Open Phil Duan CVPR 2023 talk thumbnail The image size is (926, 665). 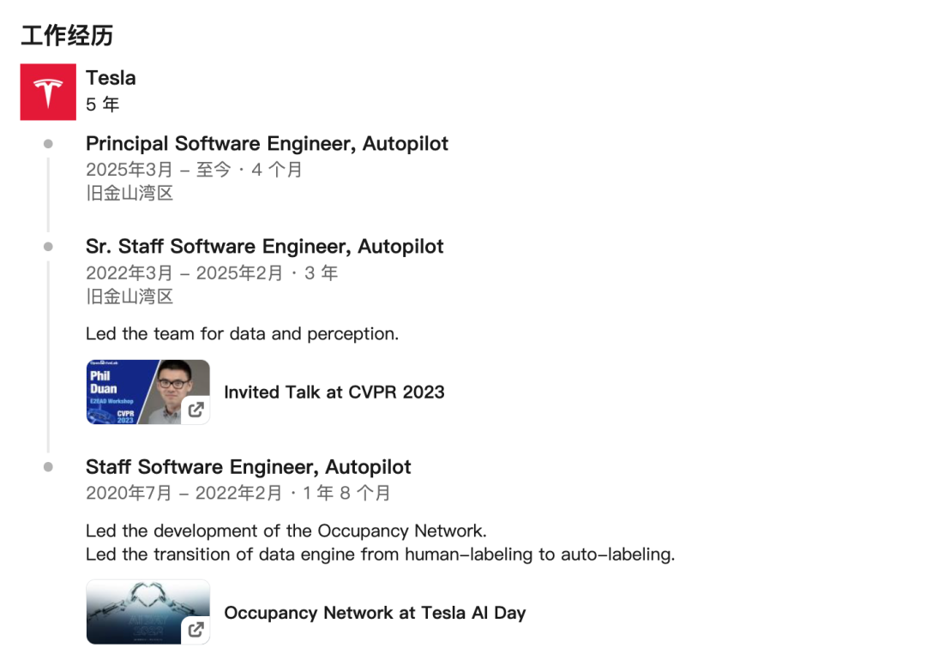coord(148,392)
